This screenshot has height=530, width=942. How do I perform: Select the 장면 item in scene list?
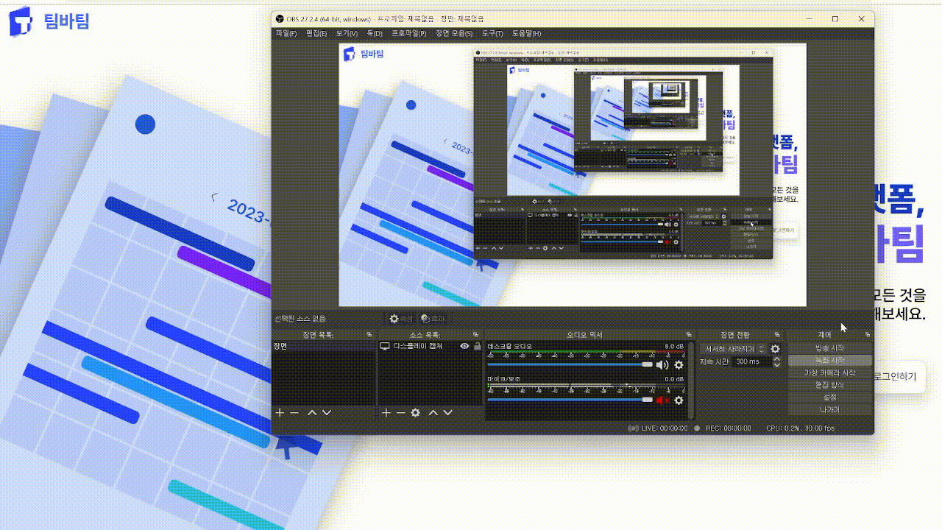325,346
